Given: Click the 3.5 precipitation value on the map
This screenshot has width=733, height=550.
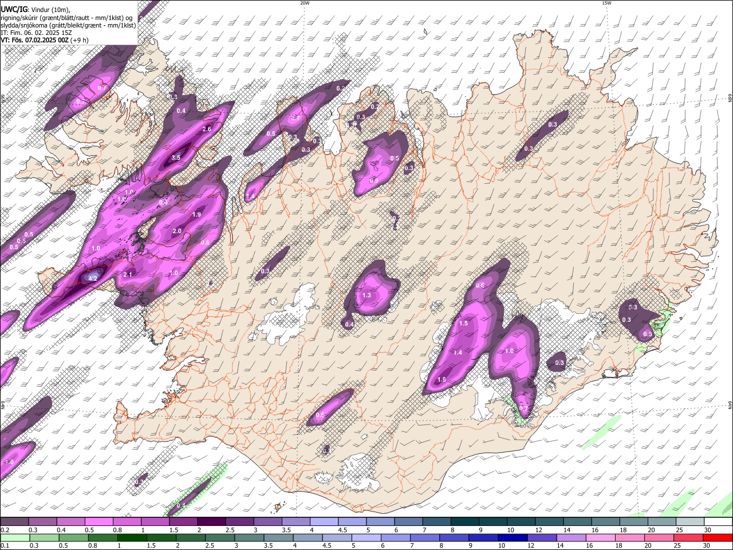Looking at the screenshot, I should [176, 158].
